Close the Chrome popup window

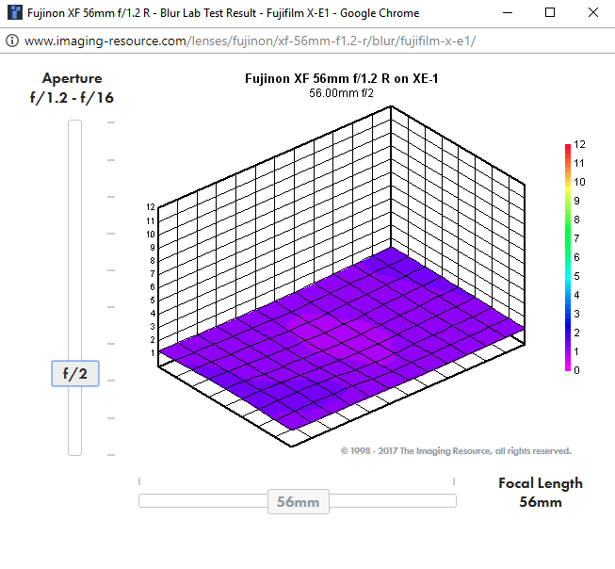(593, 13)
